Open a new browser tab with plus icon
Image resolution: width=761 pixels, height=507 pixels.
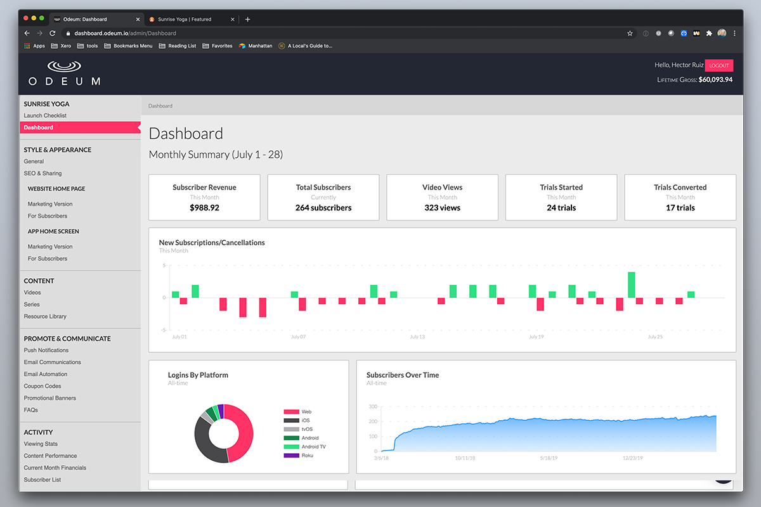tap(247, 19)
